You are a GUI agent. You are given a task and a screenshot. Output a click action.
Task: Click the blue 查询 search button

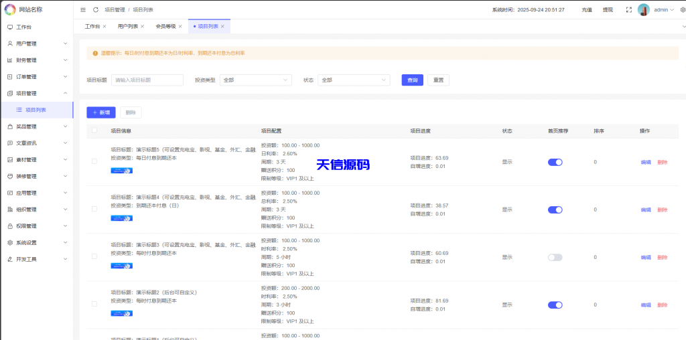pos(412,80)
